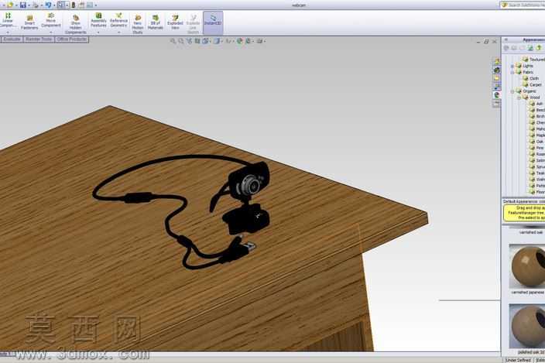
Task: Click New Motion Study
Action: click(x=138, y=24)
